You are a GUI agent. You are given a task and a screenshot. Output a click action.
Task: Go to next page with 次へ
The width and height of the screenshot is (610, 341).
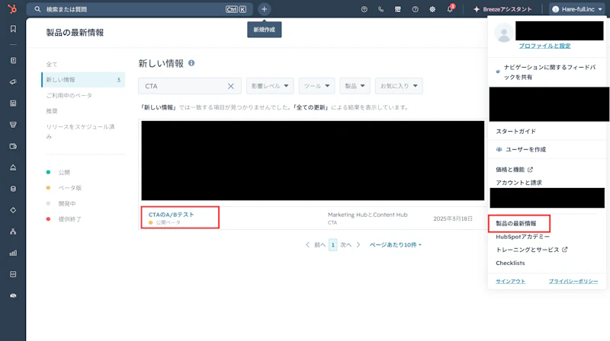click(350, 244)
